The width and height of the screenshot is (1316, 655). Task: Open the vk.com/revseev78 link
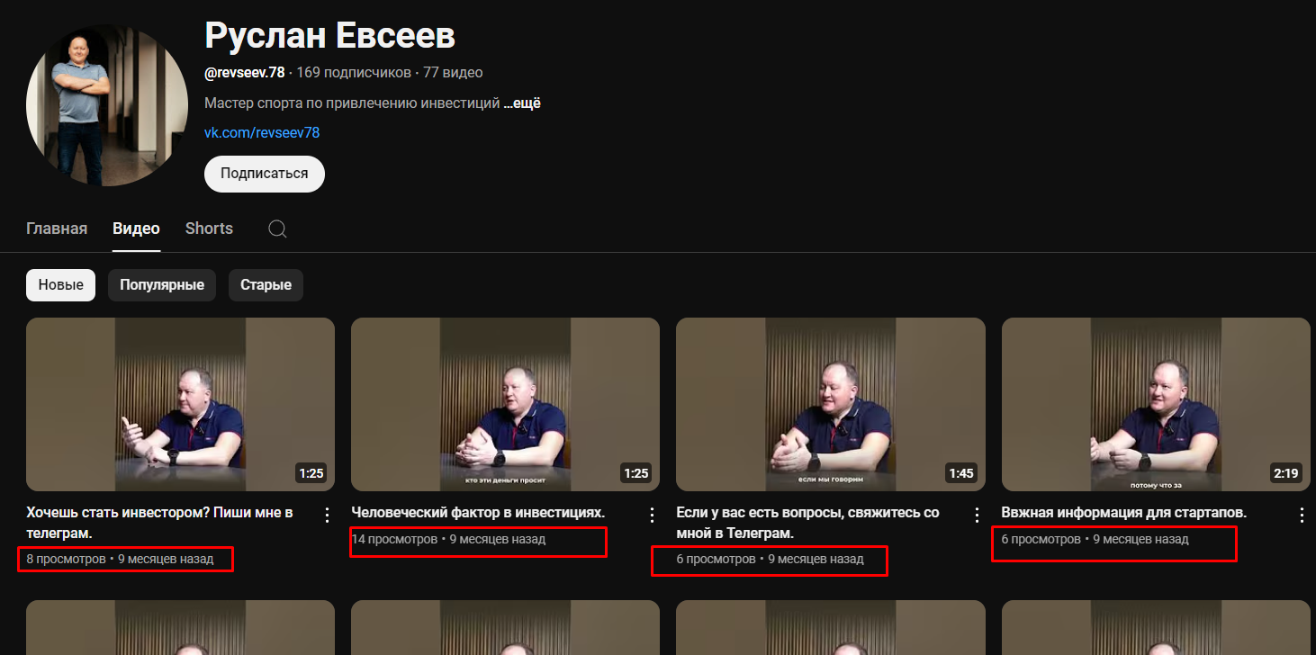click(262, 133)
